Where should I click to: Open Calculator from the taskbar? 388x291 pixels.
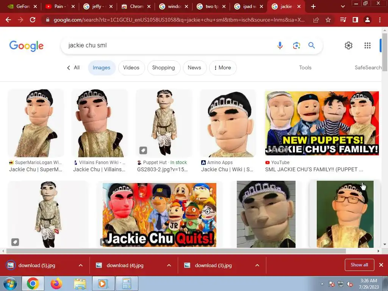pos(127,283)
